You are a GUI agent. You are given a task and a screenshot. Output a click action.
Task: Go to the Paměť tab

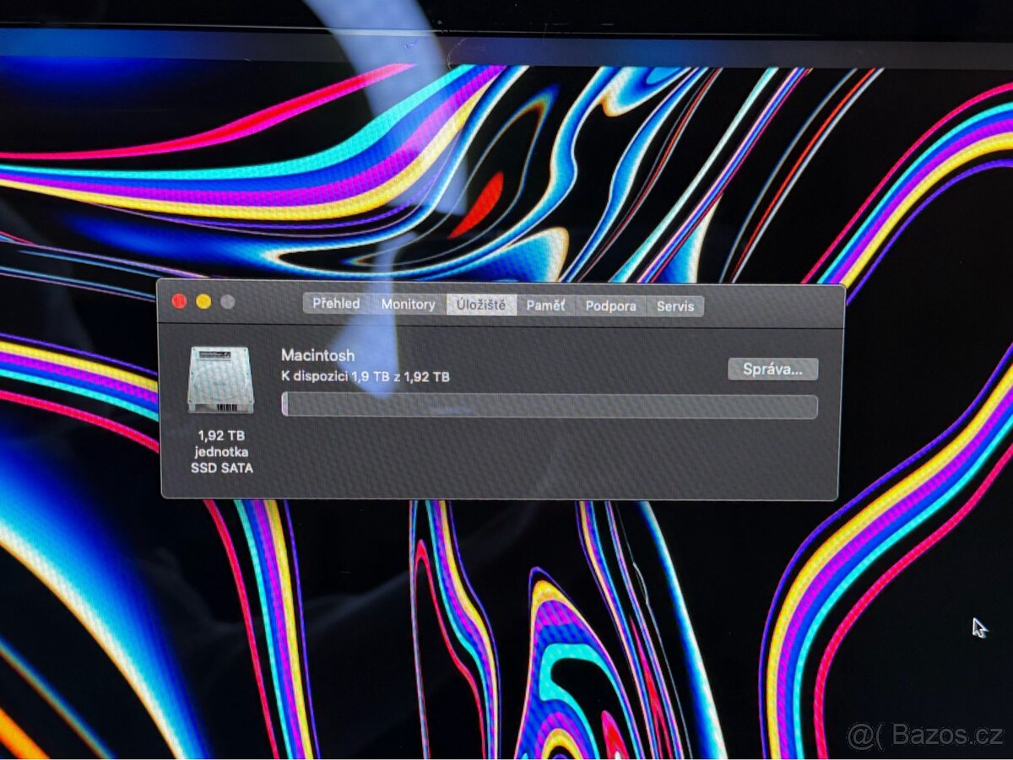point(545,305)
